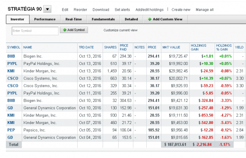The width and height of the screenshot is (246, 158).
Task: Open CSCO symbol with 663 shares
Action: 13,79
